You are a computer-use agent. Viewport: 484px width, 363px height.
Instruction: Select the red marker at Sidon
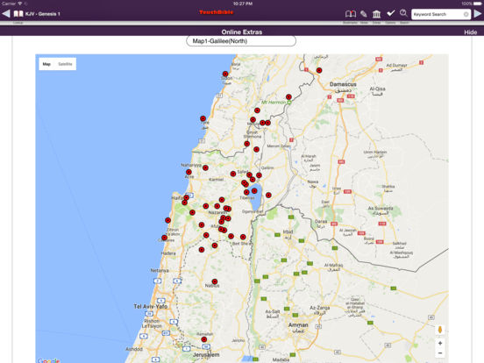tap(225, 74)
